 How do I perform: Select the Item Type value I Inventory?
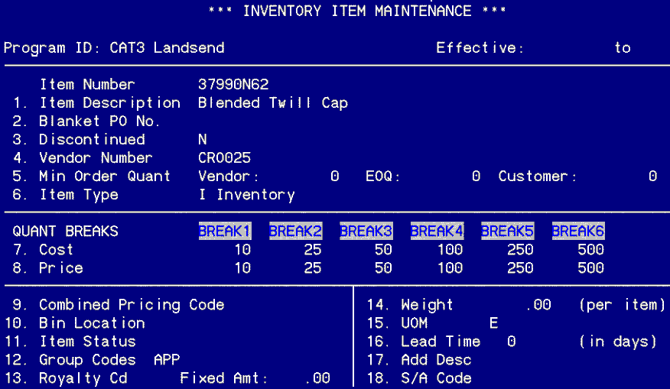246,195
